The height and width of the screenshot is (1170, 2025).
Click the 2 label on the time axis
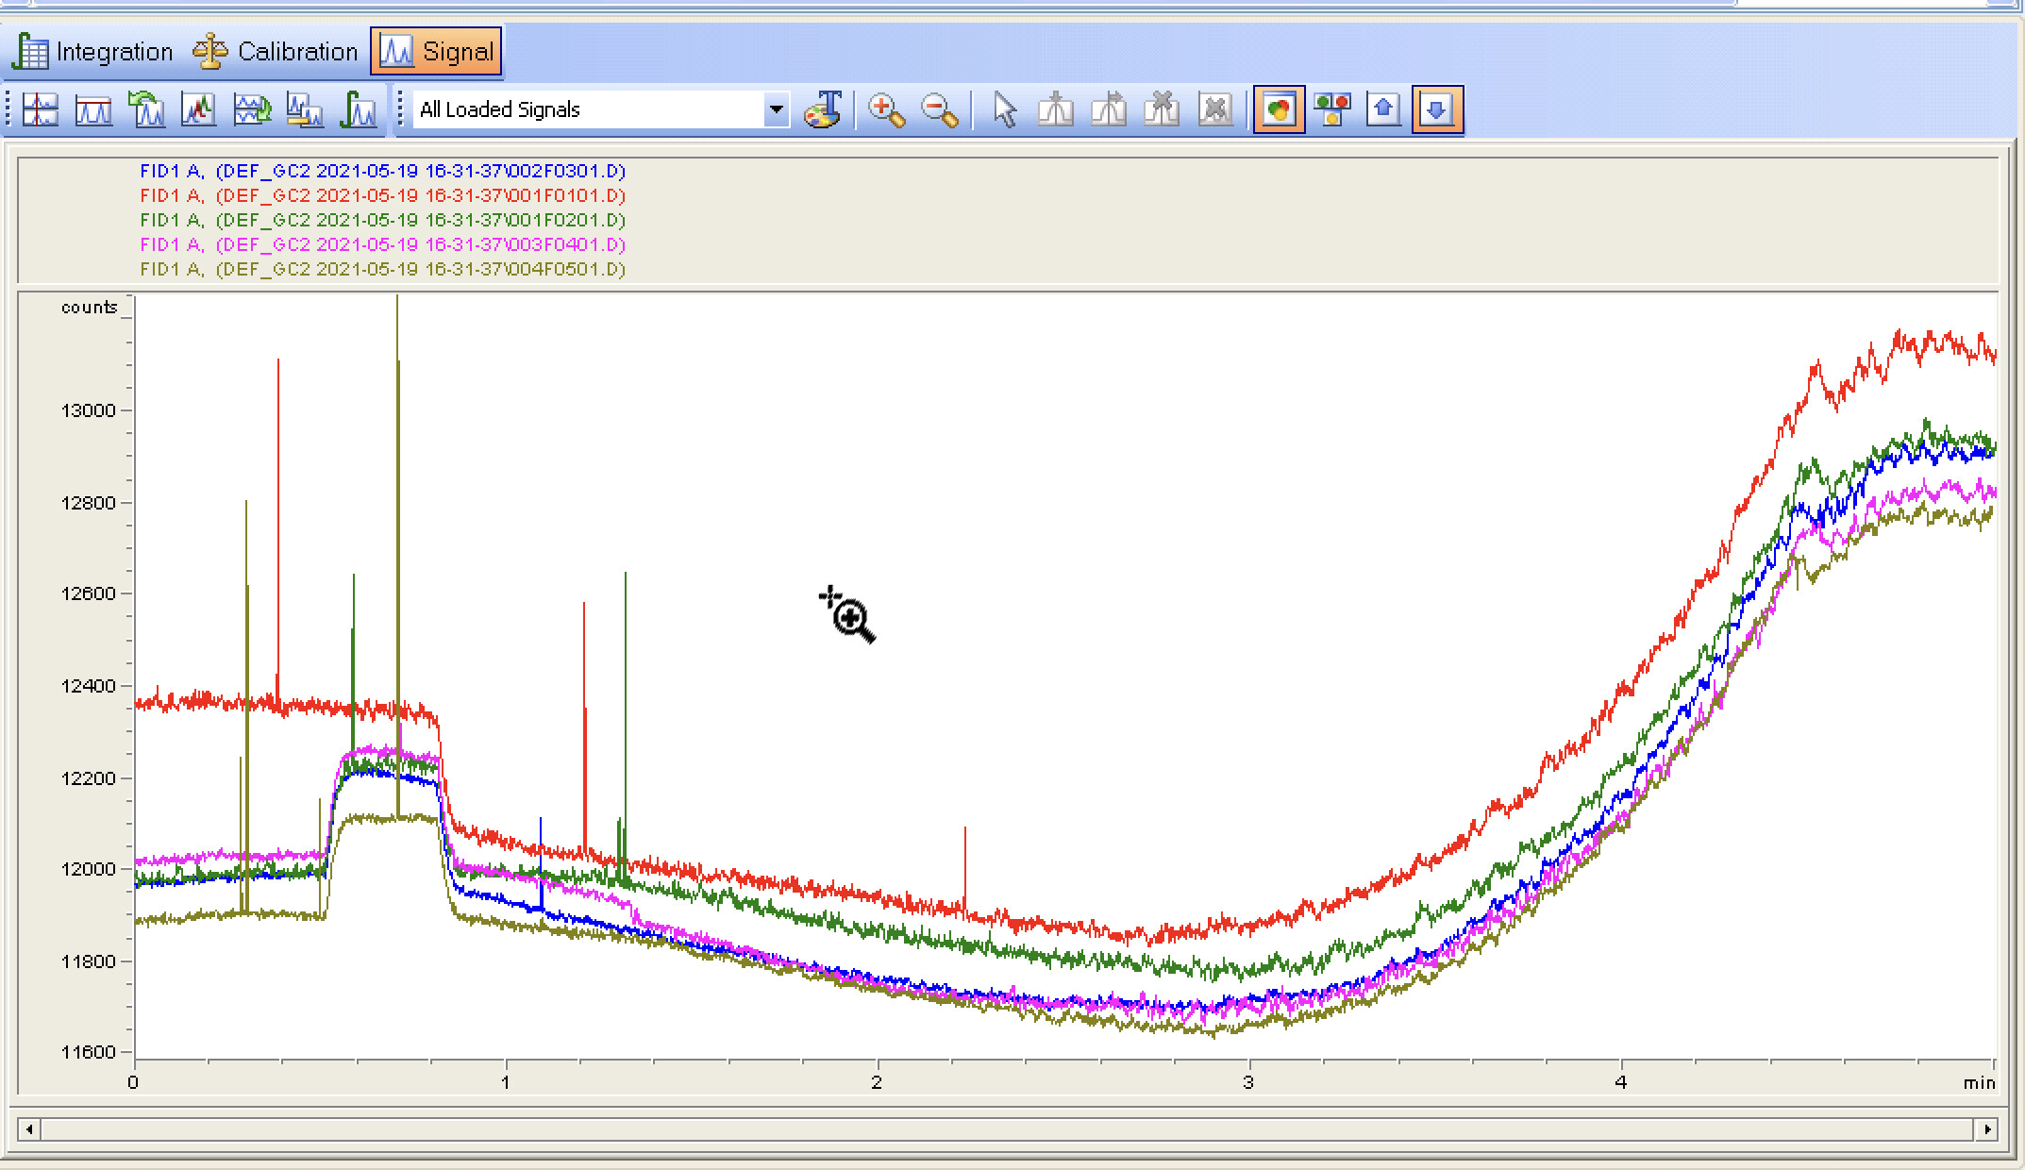click(877, 1082)
